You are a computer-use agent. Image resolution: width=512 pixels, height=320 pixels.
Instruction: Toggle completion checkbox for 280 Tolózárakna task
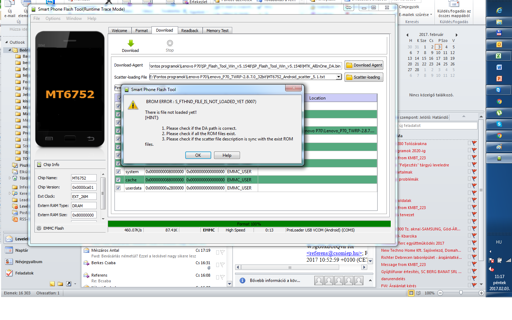point(469,143)
